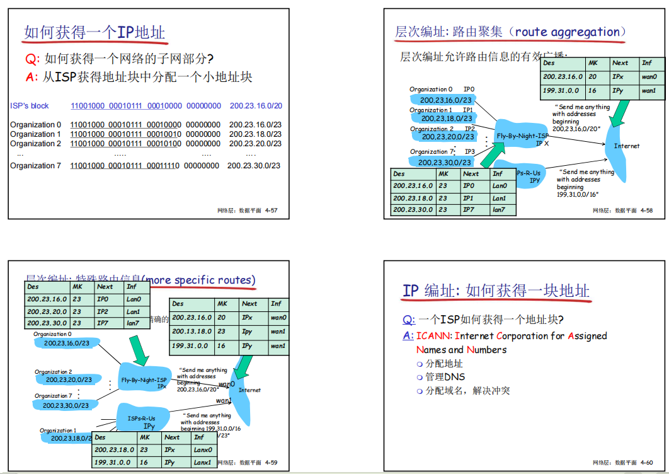Select the text Names and Numbers
Image resolution: width=669 pixels, height=474 pixels.
pyautogui.click(x=461, y=350)
